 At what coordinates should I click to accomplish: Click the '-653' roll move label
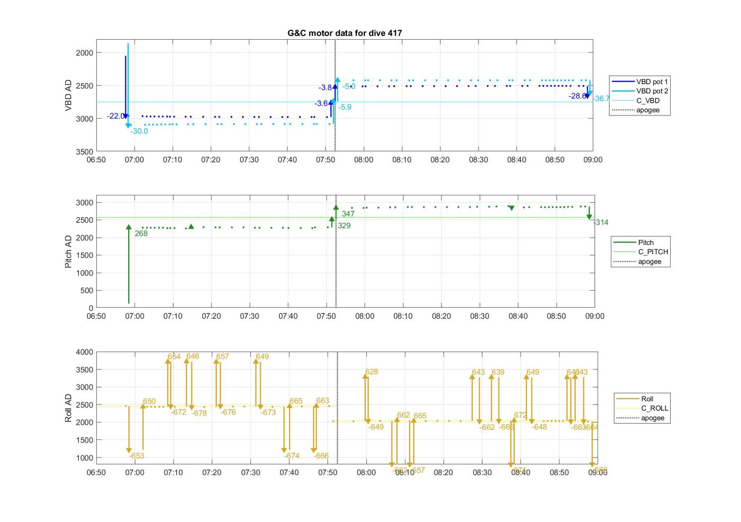(136, 456)
